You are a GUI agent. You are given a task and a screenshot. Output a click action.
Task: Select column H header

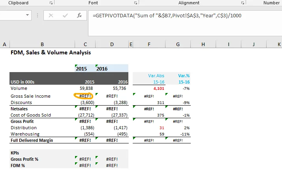(203, 44)
